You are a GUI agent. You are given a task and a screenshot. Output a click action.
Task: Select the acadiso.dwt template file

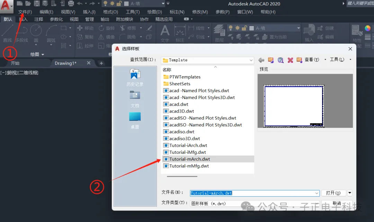tap(179, 132)
